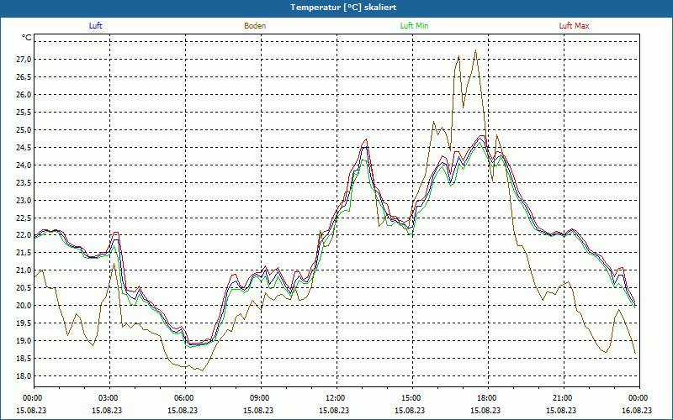Select the 'Luft' legend label
This screenshot has width=673, height=420.
coord(95,26)
